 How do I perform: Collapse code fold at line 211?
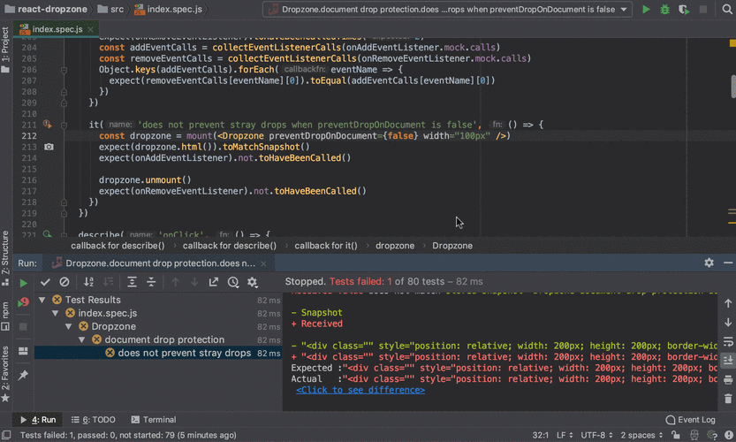point(64,125)
